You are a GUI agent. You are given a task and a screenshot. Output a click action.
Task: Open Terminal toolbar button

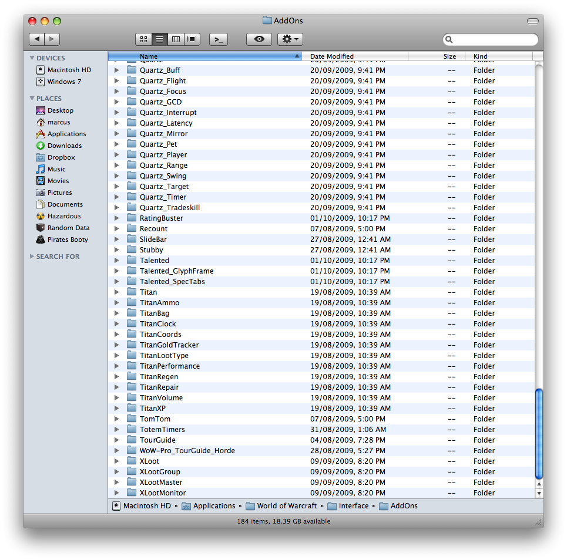pos(219,39)
